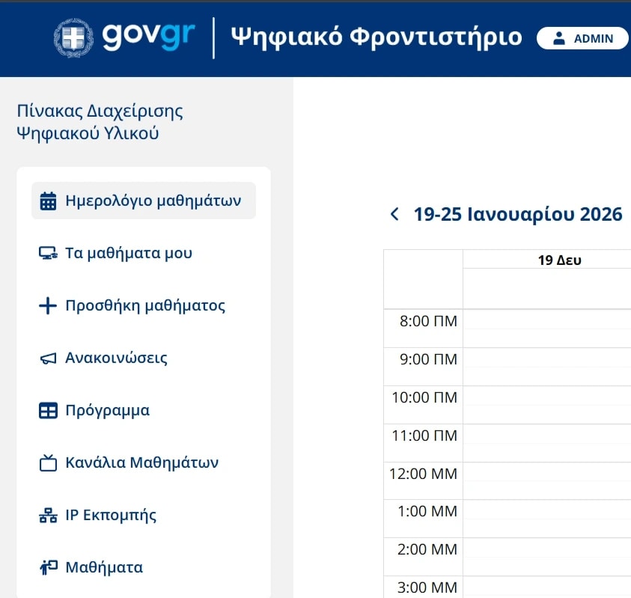Select the TV icon for Κανάλια Μαθημάτων
Viewport: 631px width, 598px height.
tap(47, 463)
